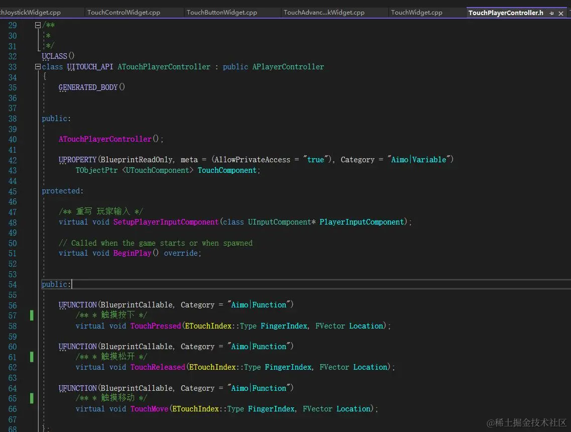The width and height of the screenshot is (571, 432).
Task: Click the public: keyword on line 38
Action: coord(56,119)
